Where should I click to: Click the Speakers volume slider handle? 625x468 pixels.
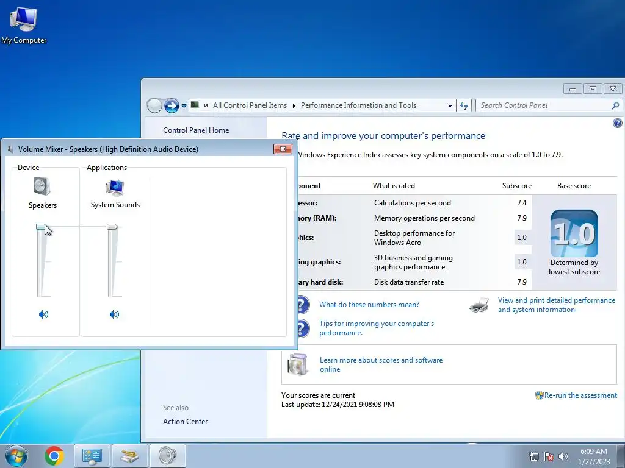click(41, 227)
